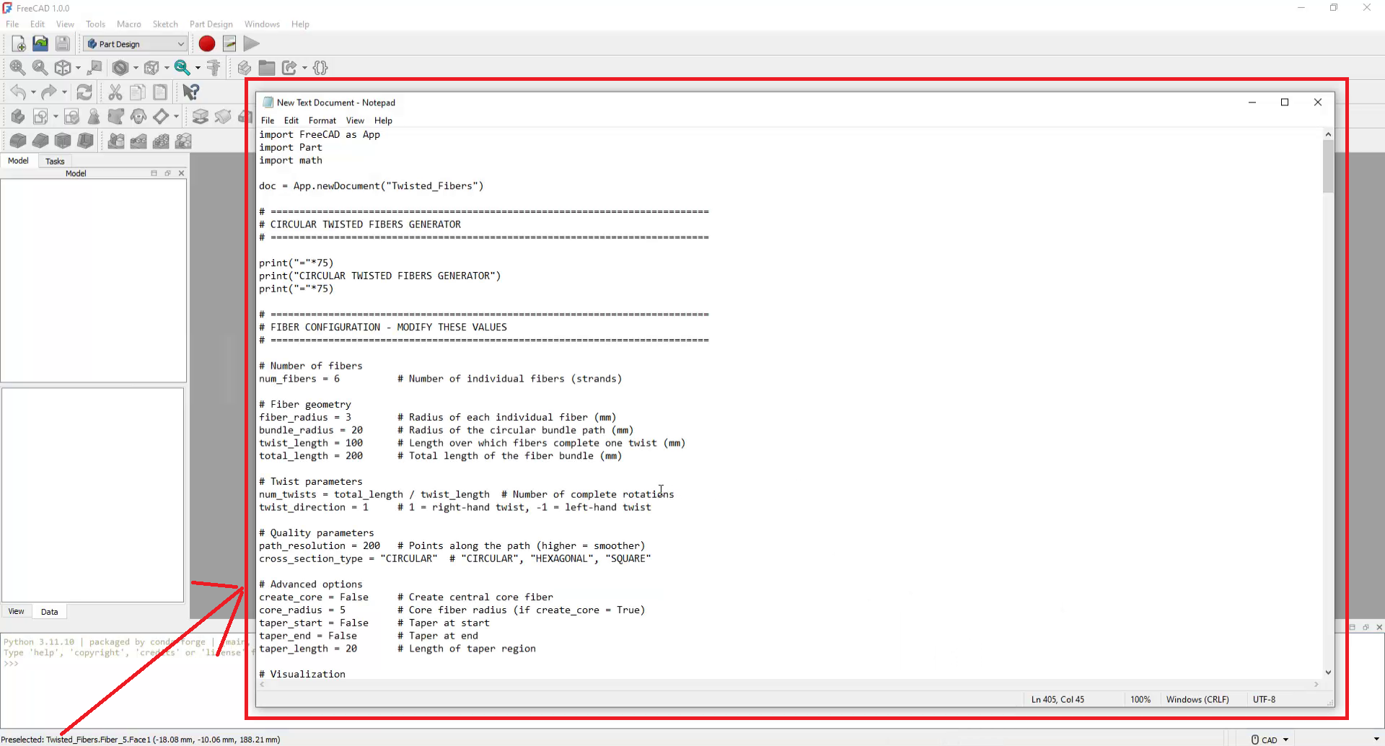The height and width of the screenshot is (746, 1385).
Task: Open the measuring caliper tool
Action: (x=214, y=68)
